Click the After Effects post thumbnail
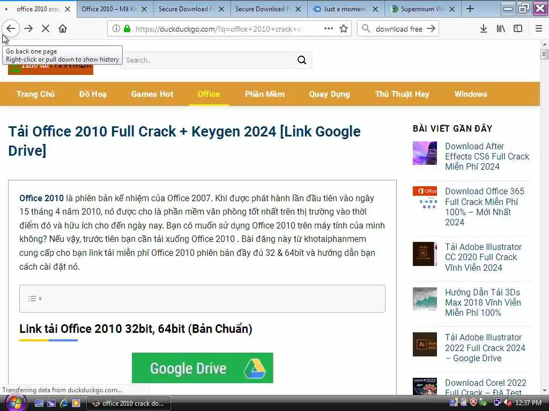The width and height of the screenshot is (549, 411). point(425,153)
